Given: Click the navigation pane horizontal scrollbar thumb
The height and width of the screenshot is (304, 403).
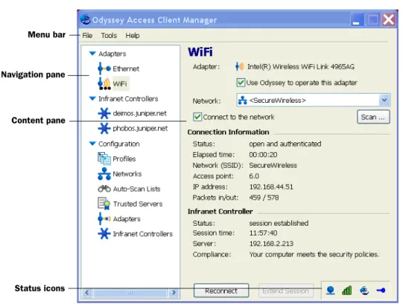Looking at the screenshot, I should click(x=130, y=292).
